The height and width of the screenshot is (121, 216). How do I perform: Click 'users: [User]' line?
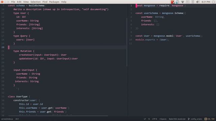pyautogui.click(x=25, y=40)
